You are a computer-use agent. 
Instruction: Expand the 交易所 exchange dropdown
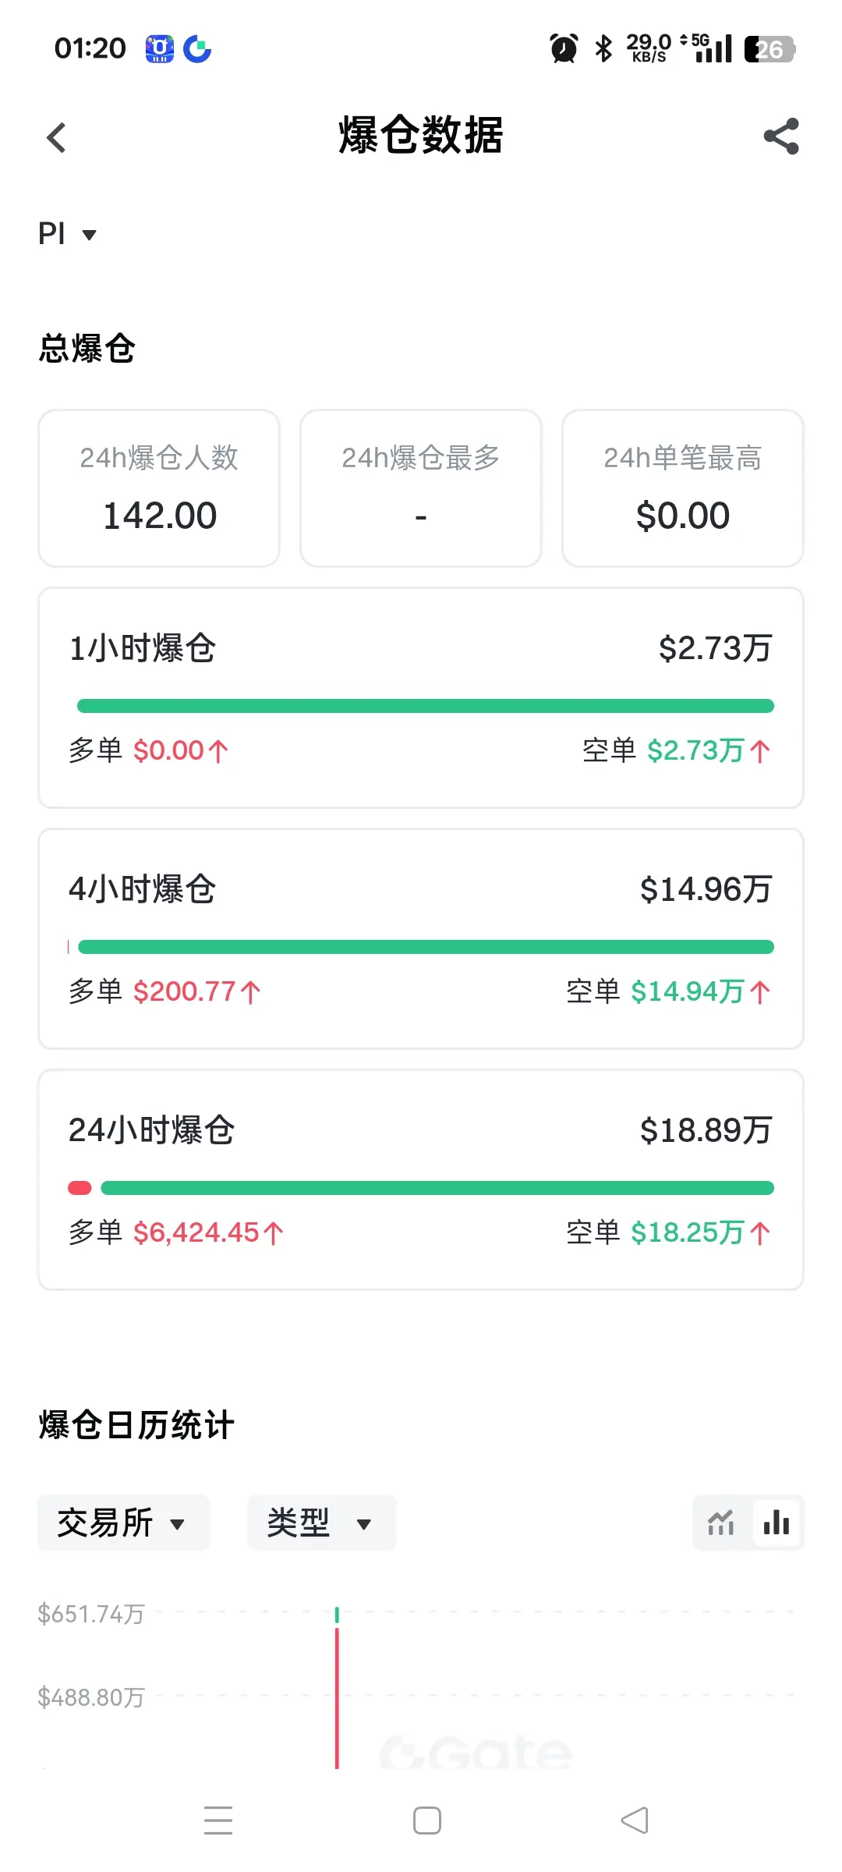(x=123, y=1523)
